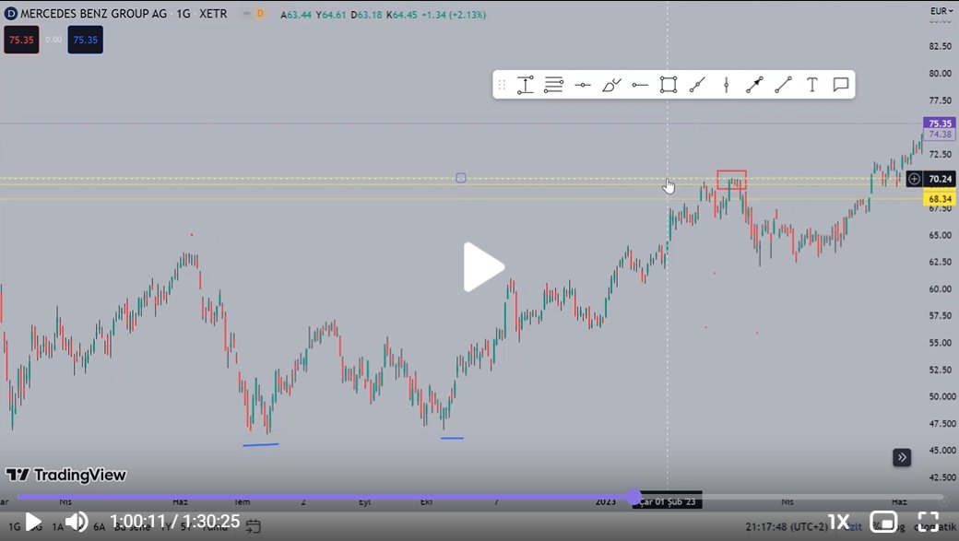Open the EUR currency dropdown
This screenshot has width=959, height=541.
(941, 11)
